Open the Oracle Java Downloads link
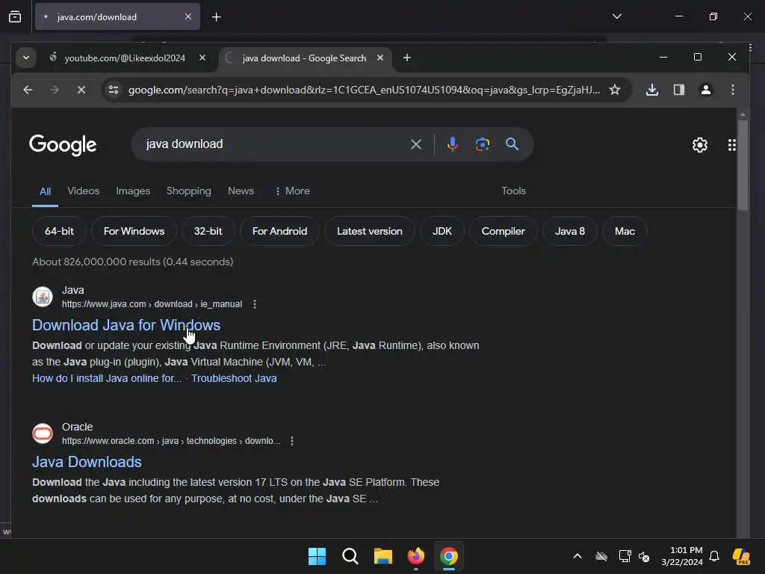Viewport: 765px width, 574px height. pos(87,462)
